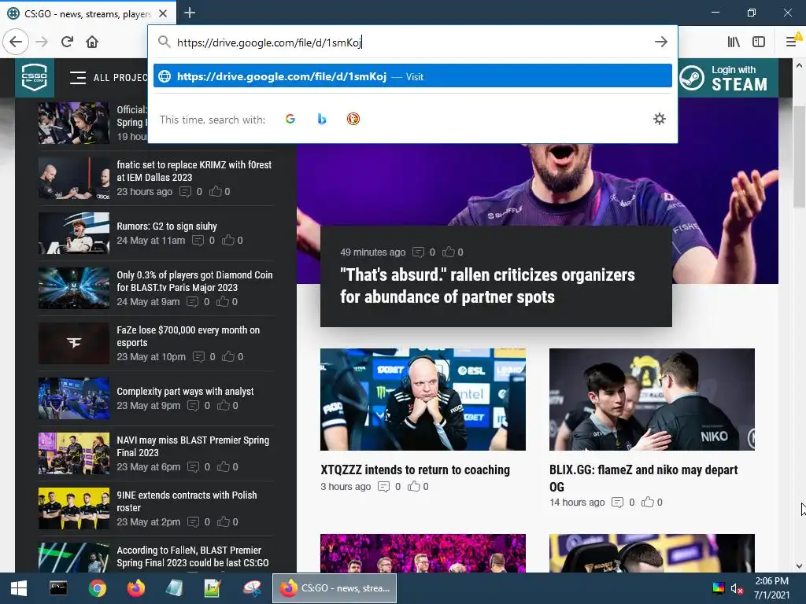Like the BLIX.GG flameZ article
This screenshot has height=604, width=806.
tap(648, 502)
